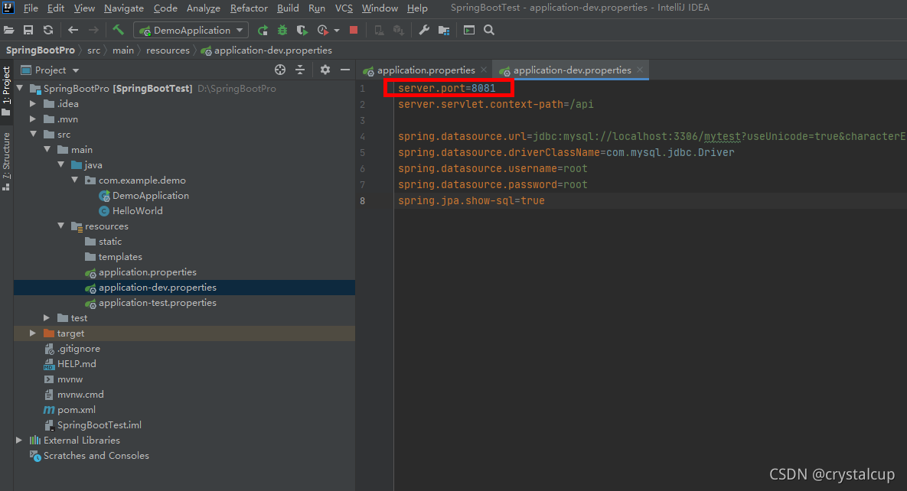Expand the target folder

(x=33, y=333)
